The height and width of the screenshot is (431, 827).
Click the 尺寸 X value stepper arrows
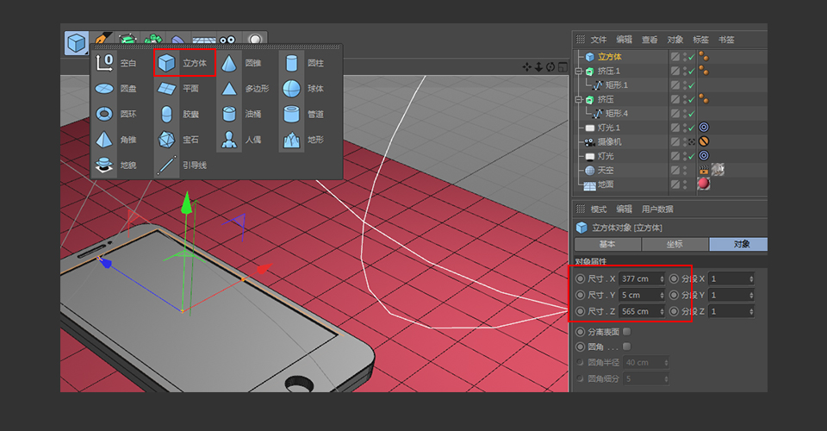pos(662,278)
